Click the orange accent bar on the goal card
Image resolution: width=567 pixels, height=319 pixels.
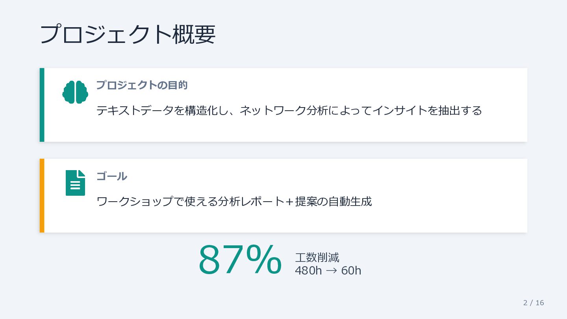coord(42,195)
